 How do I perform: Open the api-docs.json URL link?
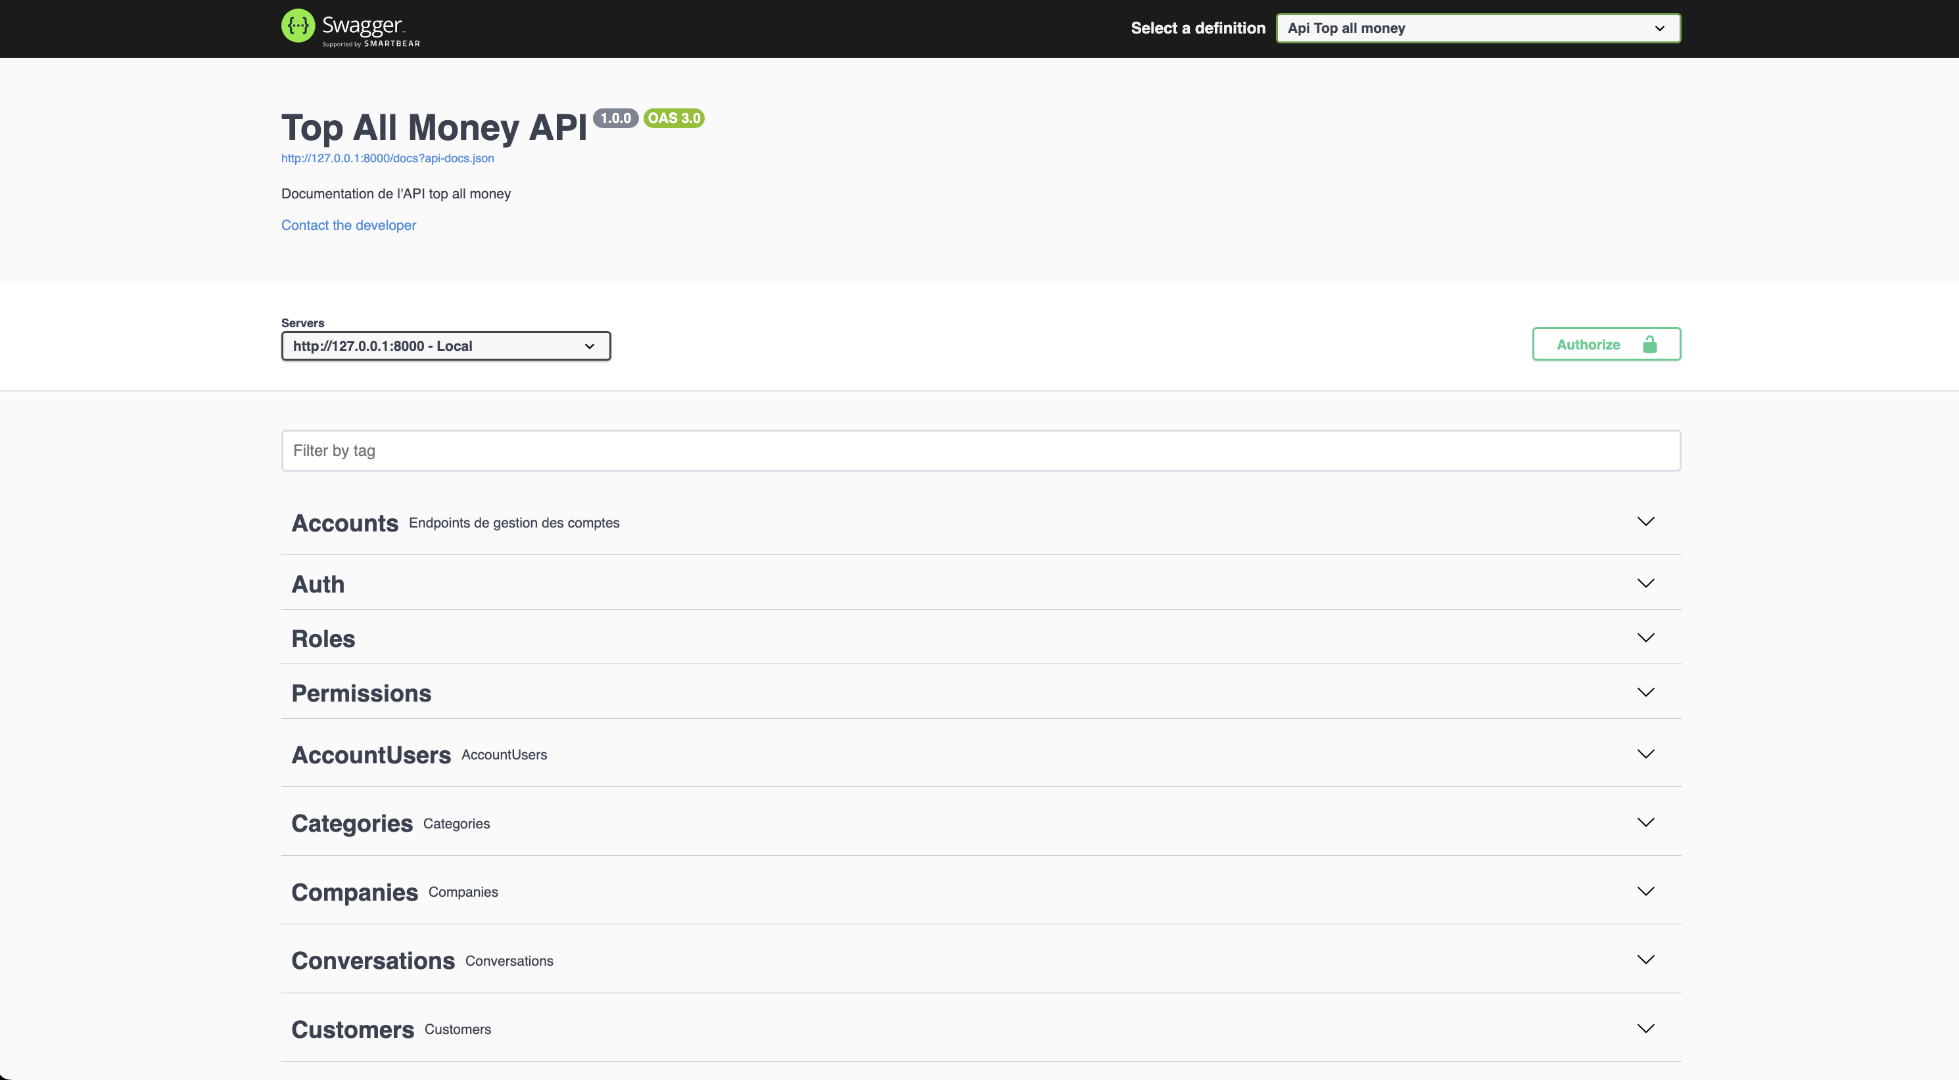(387, 158)
